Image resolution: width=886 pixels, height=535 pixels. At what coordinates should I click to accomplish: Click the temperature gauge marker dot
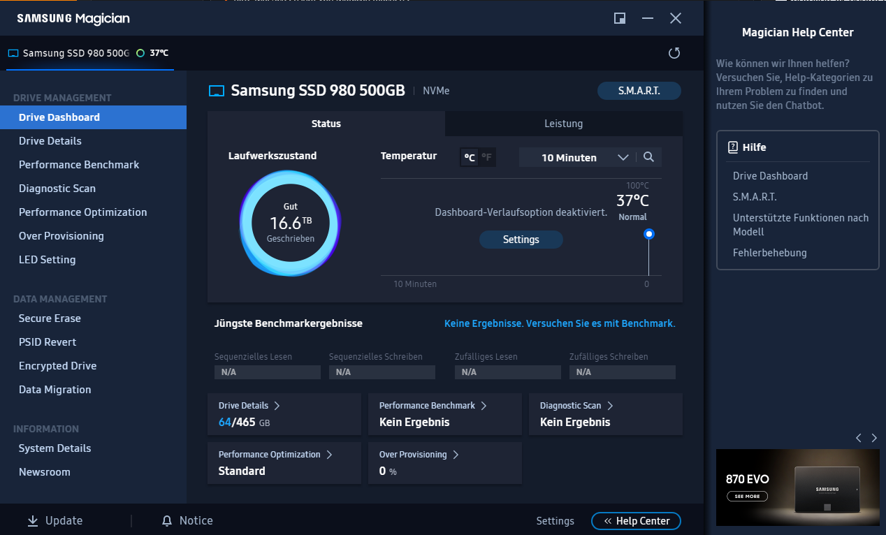coord(649,234)
